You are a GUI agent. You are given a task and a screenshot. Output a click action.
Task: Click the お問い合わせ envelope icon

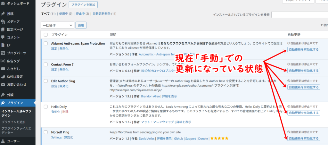tap(3, 85)
